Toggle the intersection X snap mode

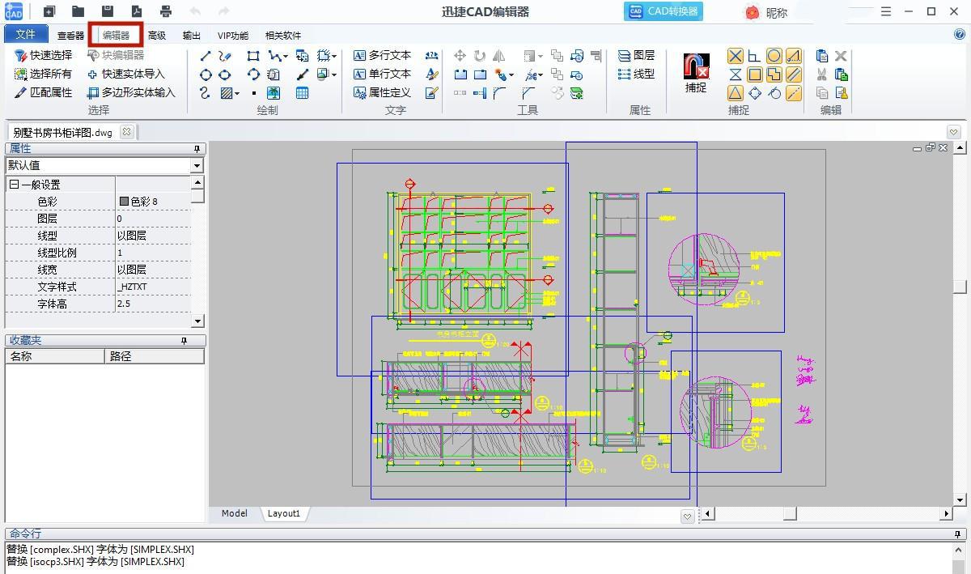click(735, 56)
